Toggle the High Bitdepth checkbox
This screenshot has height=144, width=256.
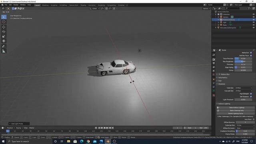[251, 94]
